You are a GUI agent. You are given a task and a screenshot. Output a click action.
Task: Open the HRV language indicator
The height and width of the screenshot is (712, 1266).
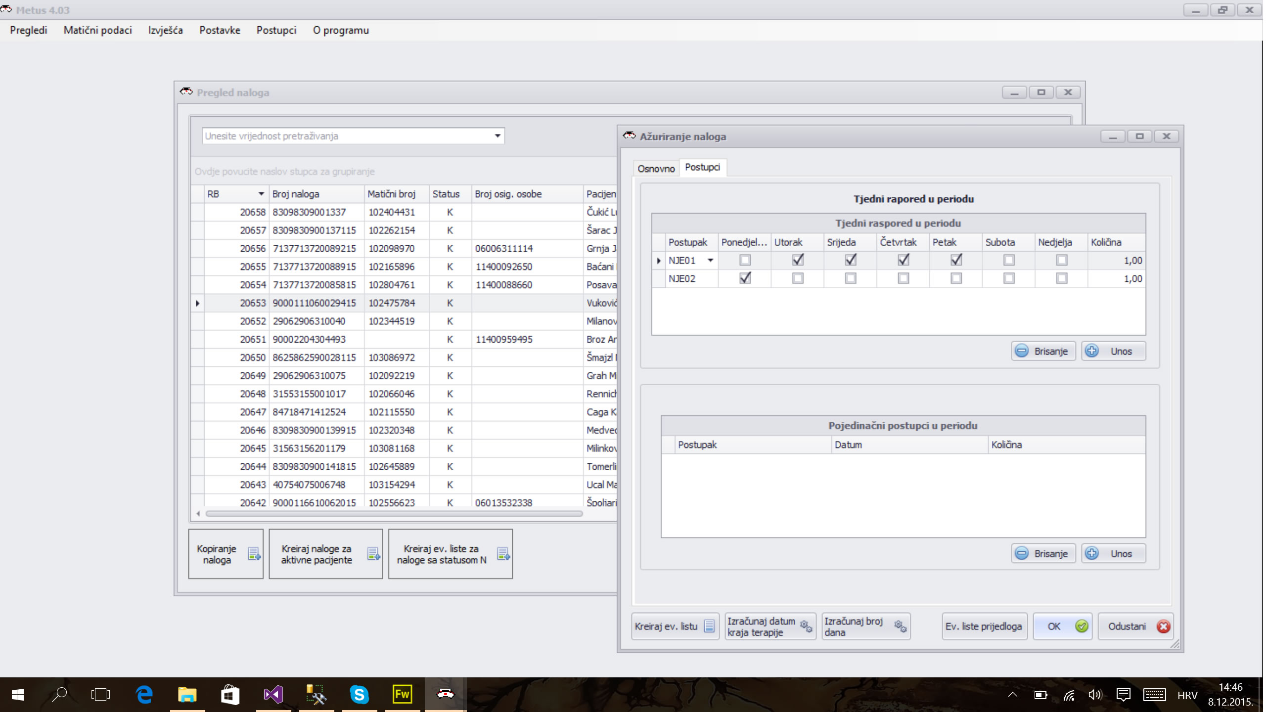tap(1187, 695)
